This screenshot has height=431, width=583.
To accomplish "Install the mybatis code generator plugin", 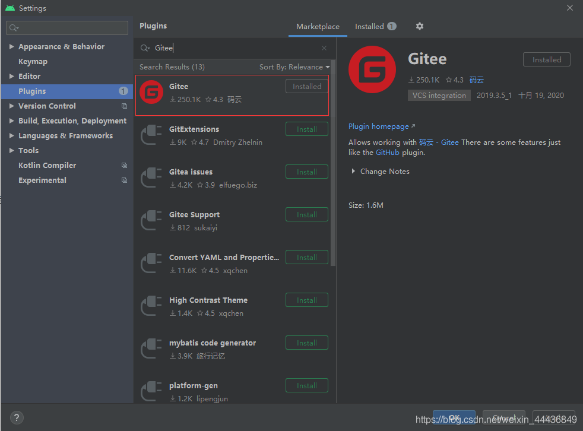I will click(x=307, y=343).
